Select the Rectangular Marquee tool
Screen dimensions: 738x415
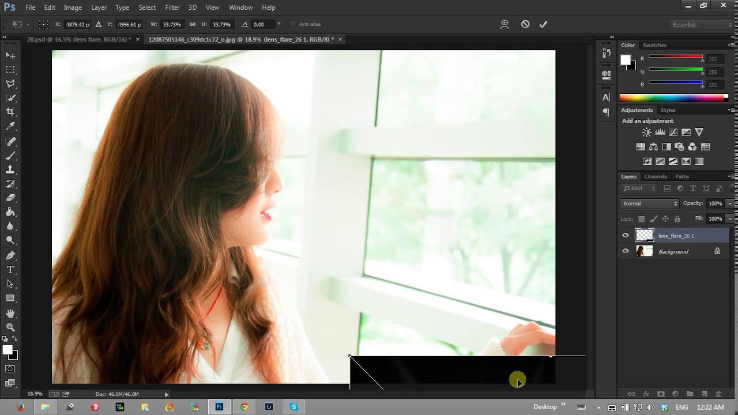[10, 70]
